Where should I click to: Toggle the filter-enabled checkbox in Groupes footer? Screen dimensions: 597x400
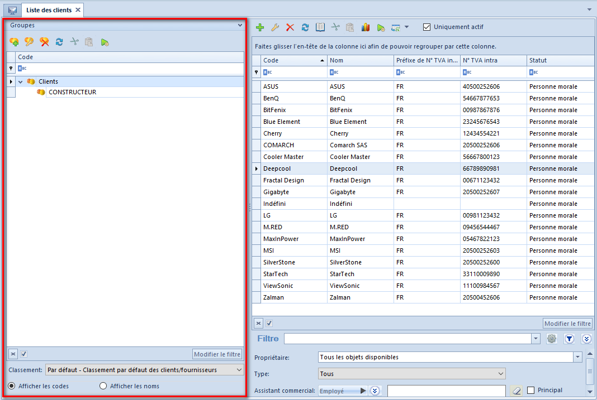pos(23,354)
